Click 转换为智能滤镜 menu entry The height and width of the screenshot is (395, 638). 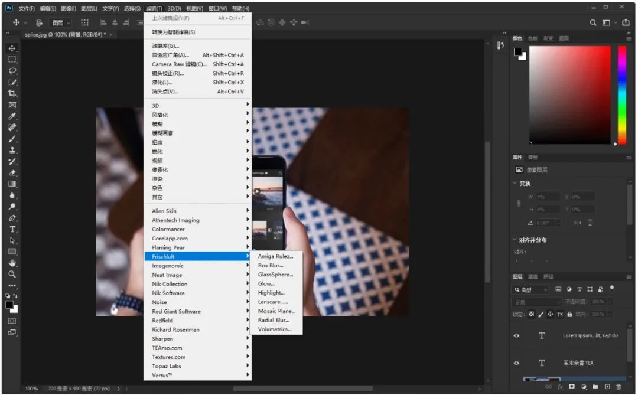174,32
